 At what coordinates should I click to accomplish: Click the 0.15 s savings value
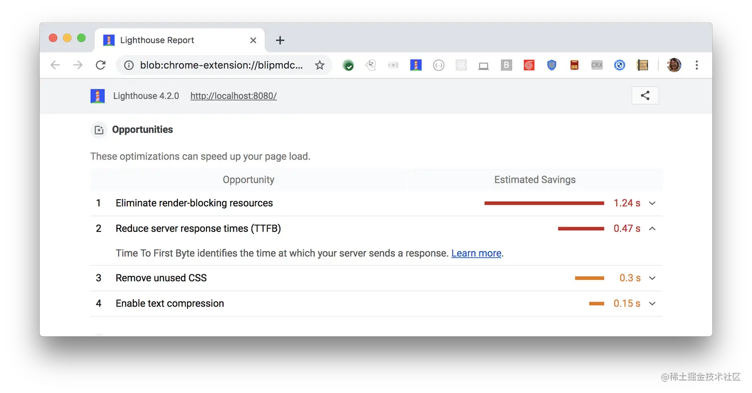point(627,304)
